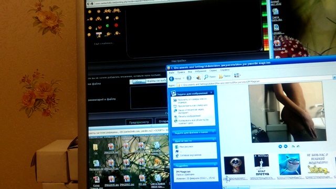The height and width of the screenshot is (189, 336).
Task: Click the filmstrip horizontal scrollbar left arrow
Action: (224, 188)
